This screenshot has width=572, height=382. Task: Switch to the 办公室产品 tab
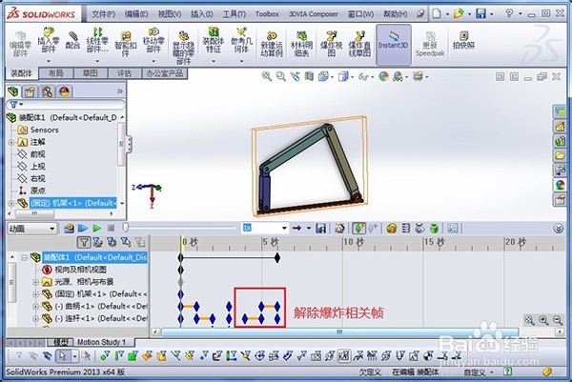coord(165,73)
